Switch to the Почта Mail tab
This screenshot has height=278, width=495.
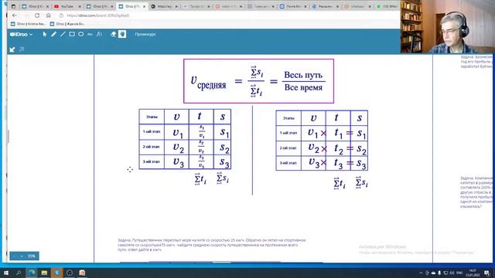(294, 6)
